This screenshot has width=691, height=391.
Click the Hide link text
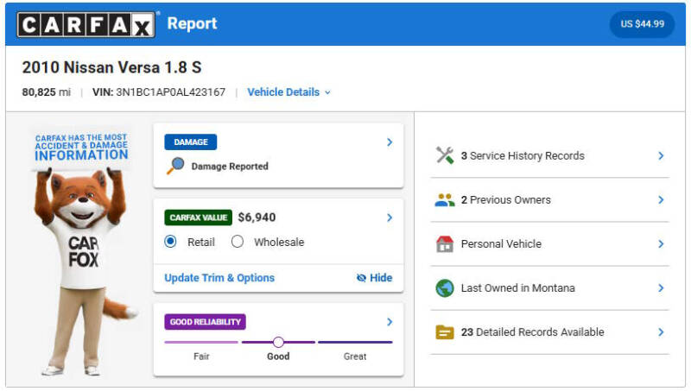pos(381,278)
